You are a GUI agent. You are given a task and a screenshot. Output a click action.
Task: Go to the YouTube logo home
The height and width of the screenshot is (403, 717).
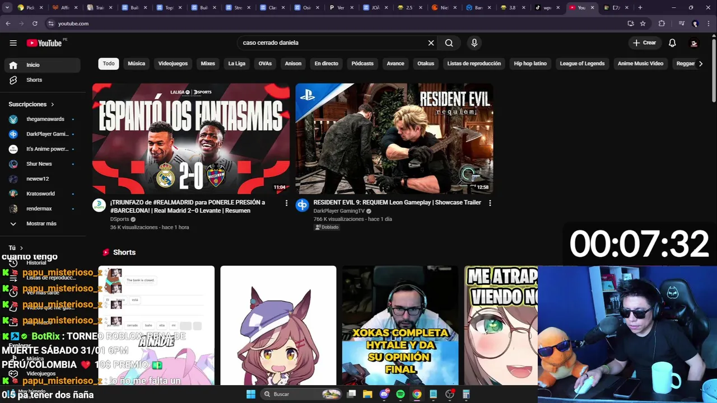pyautogui.click(x=44, y=43)
